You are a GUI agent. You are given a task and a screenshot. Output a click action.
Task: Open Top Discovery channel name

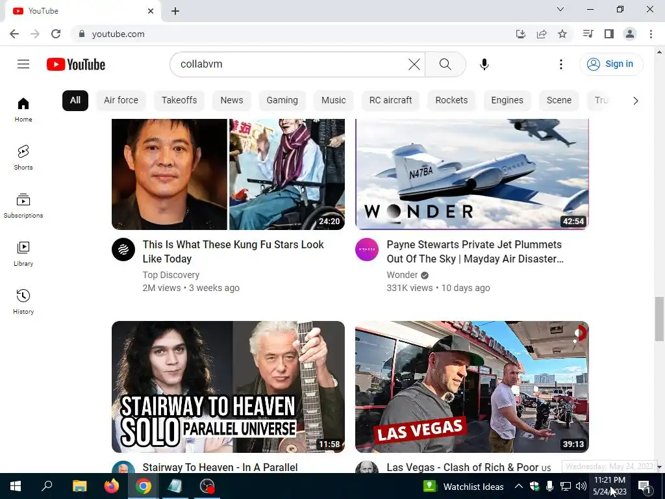click(x=171, y=275)
